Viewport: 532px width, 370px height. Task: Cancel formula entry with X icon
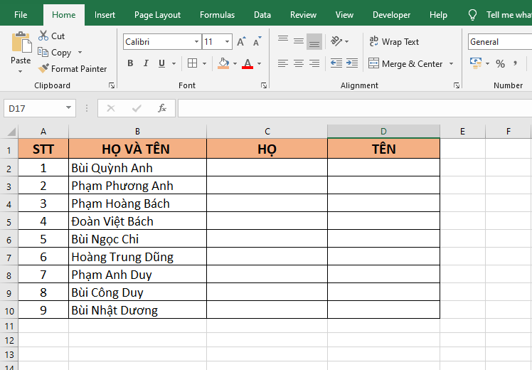tap(111, 108)
